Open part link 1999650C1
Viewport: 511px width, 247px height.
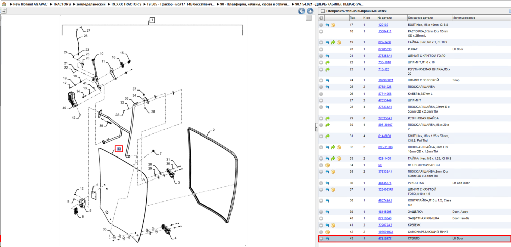(x=385, y=80)
